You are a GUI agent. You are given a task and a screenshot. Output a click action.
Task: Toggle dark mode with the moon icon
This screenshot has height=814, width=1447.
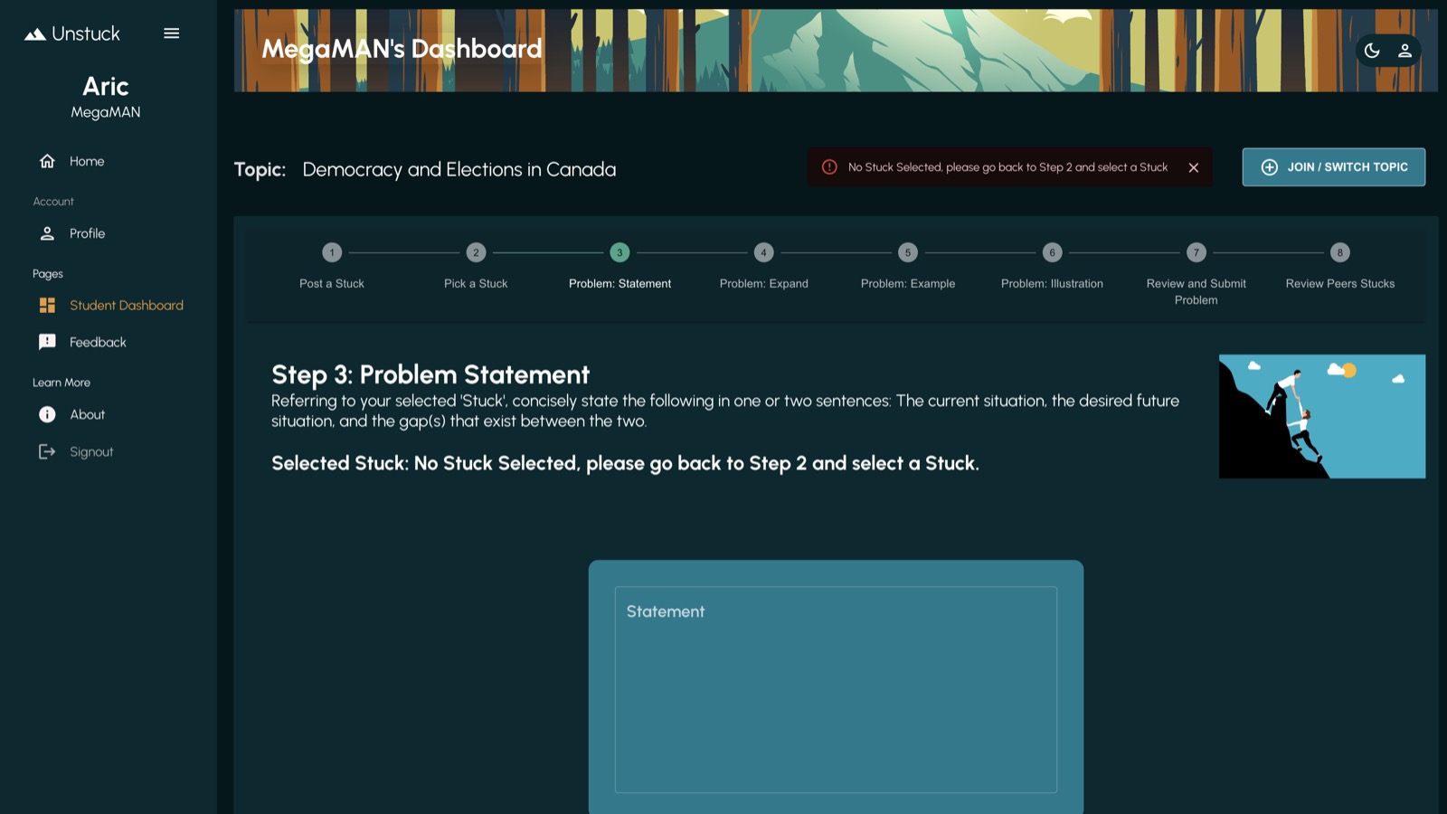(x=1372, y=51)
